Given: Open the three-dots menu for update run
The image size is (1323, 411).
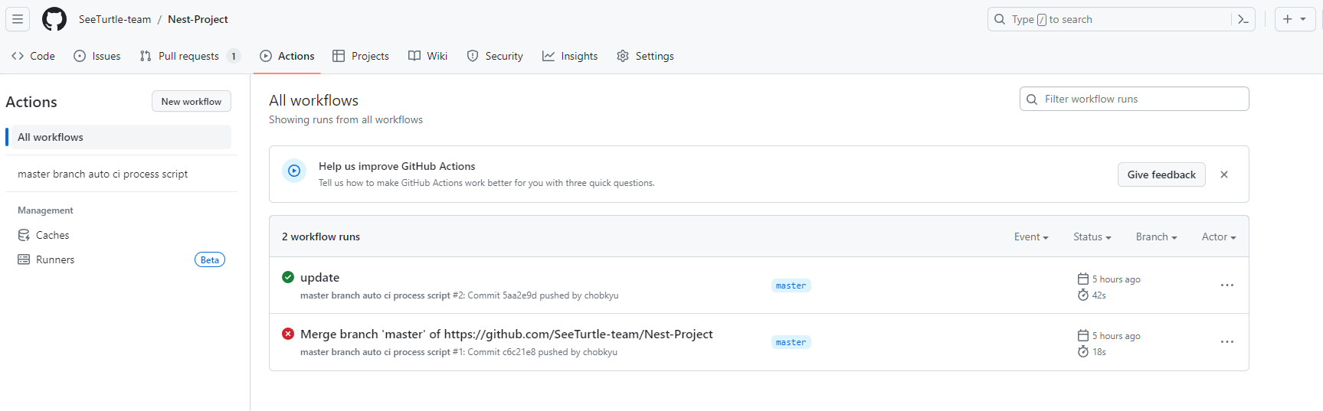Looking at the screenshot, I should click(1227, 285).
